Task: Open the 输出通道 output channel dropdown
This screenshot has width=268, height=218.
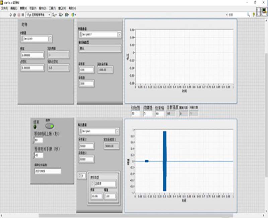Action: click(x=117, y=131)
